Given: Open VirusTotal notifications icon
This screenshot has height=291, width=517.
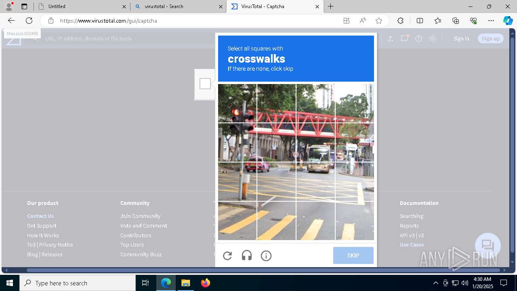Looking at the screenshot, I should pos(404,38).
